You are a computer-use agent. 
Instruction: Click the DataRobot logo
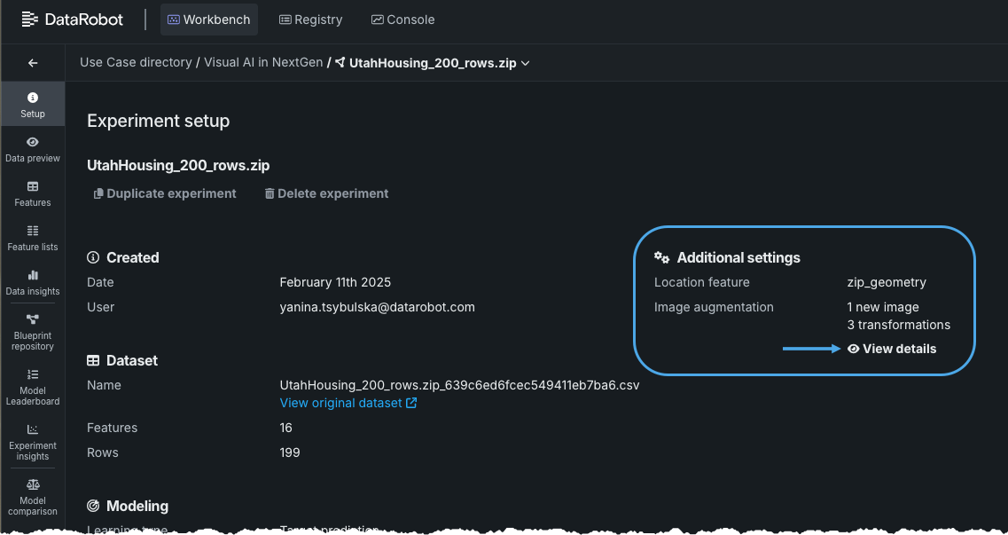click(73, 19)
